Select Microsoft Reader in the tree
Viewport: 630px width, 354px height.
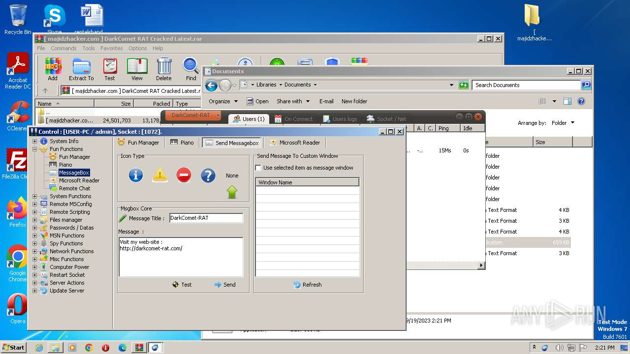pyautogui.click(x=79, y=180)
